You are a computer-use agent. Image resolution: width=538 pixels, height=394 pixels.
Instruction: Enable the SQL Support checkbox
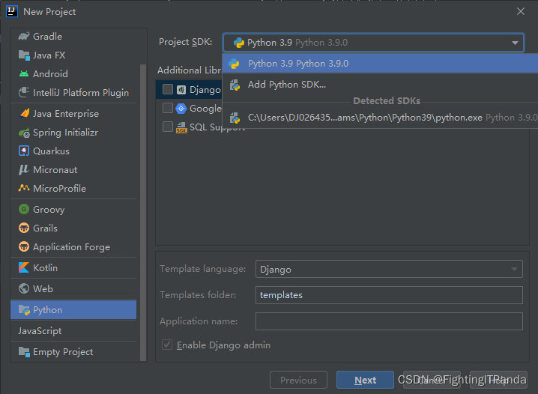pyautogui.click(x=167, y=127)
